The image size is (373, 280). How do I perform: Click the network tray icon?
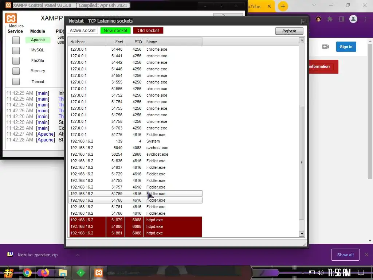[311, 273]
